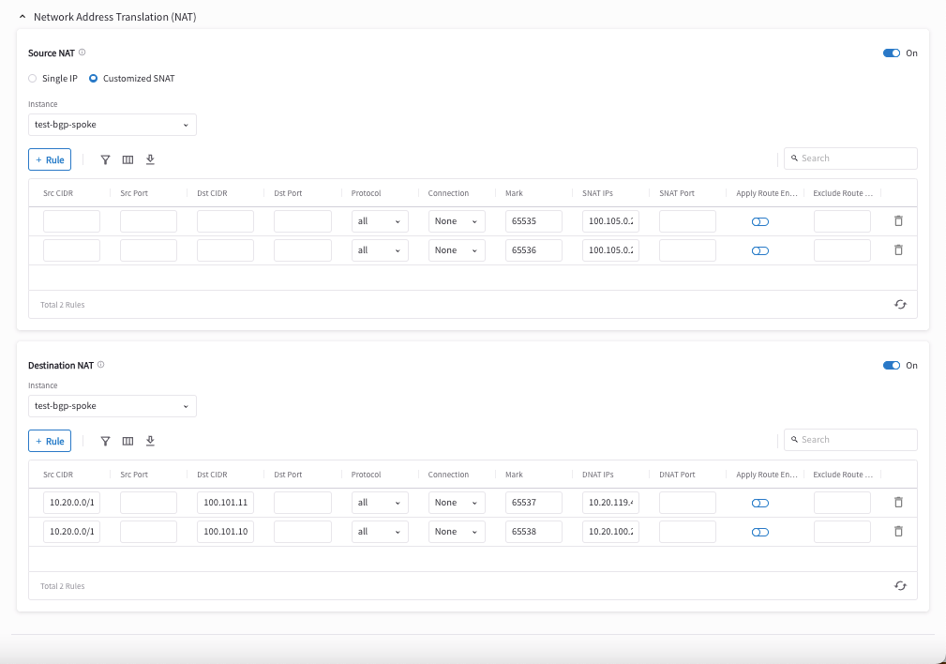Viewport: 946px width, 664px height.
Task: Open the Source NAT Instance dropdown
Action: point(112,125)
